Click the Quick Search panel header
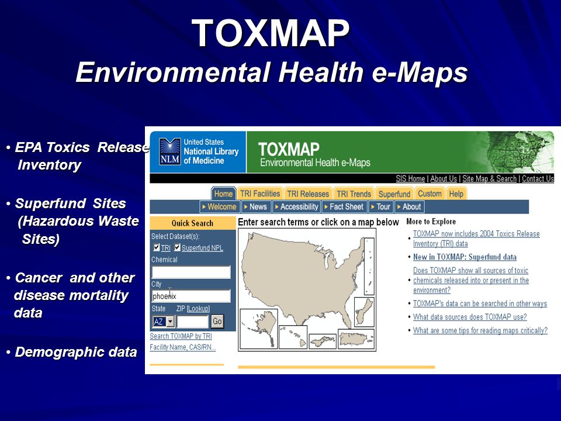 point(192,223)
